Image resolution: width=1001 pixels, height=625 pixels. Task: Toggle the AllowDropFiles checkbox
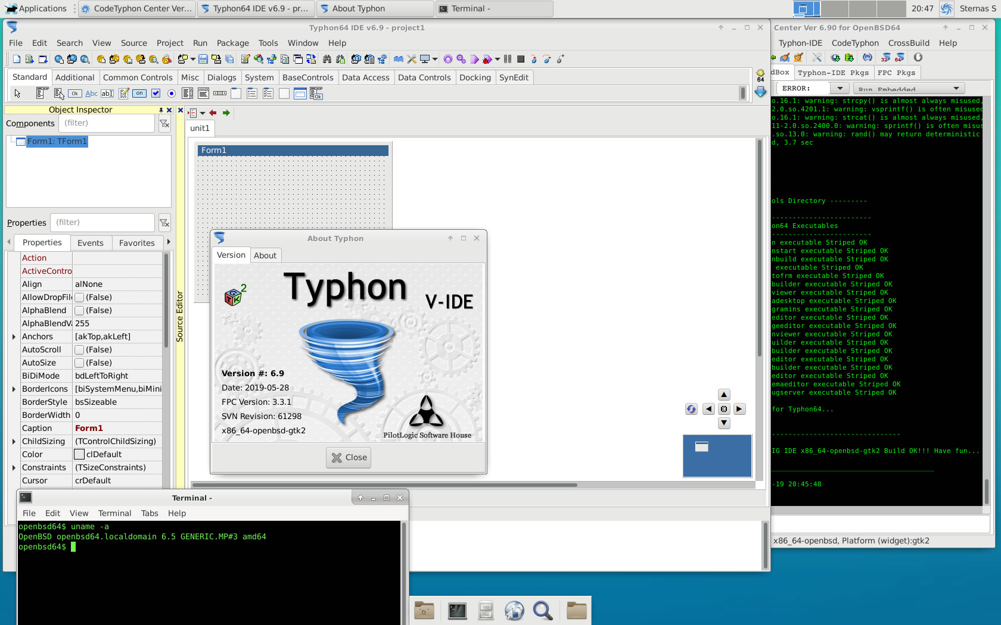[79, 297]
